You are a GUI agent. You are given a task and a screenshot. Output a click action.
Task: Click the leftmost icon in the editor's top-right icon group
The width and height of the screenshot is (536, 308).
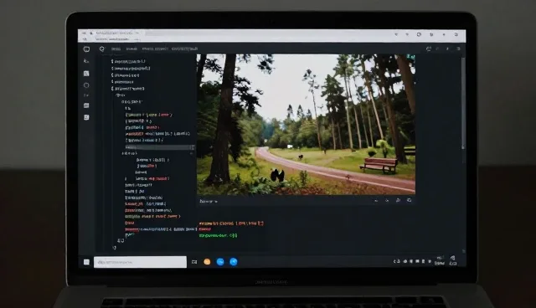tap(428, 49)
